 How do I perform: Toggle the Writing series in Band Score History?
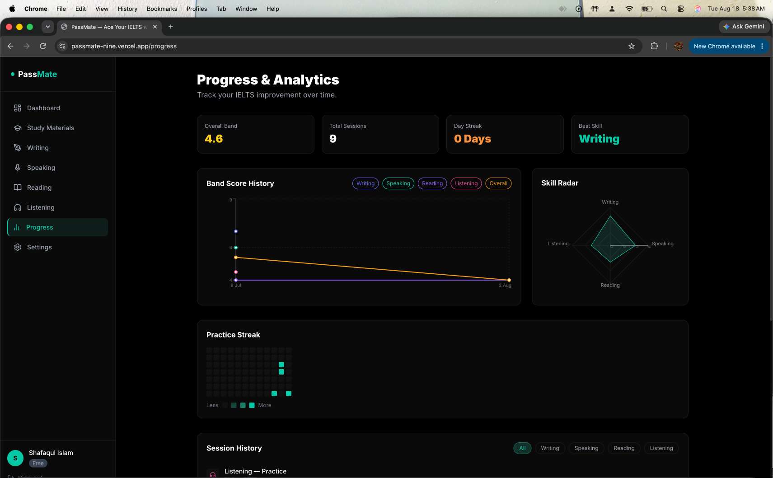click(365, 183)
